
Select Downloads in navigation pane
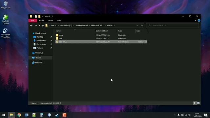click(41, 40)
